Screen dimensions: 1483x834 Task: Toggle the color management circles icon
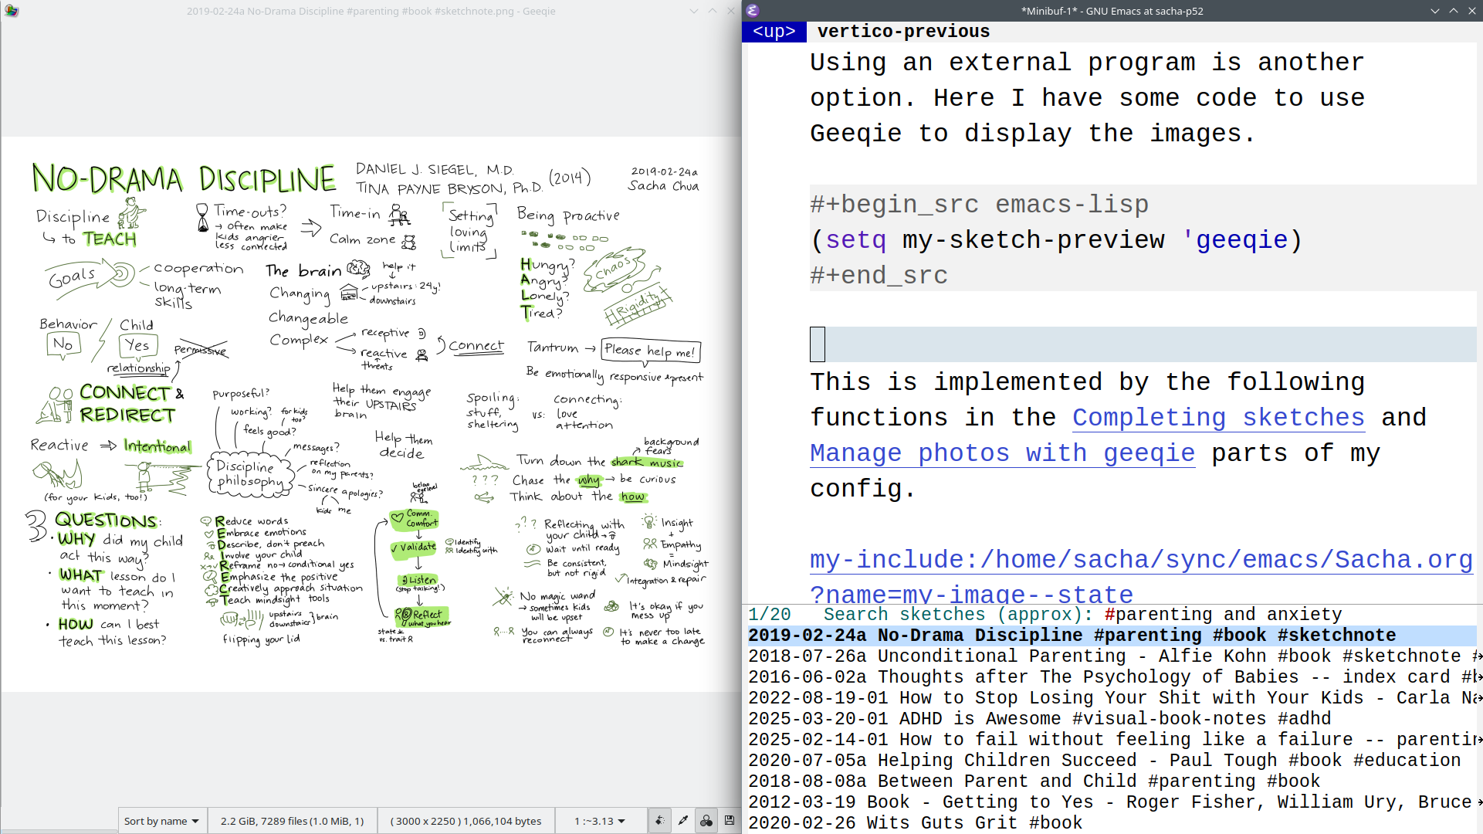click(x=706, y=821)
